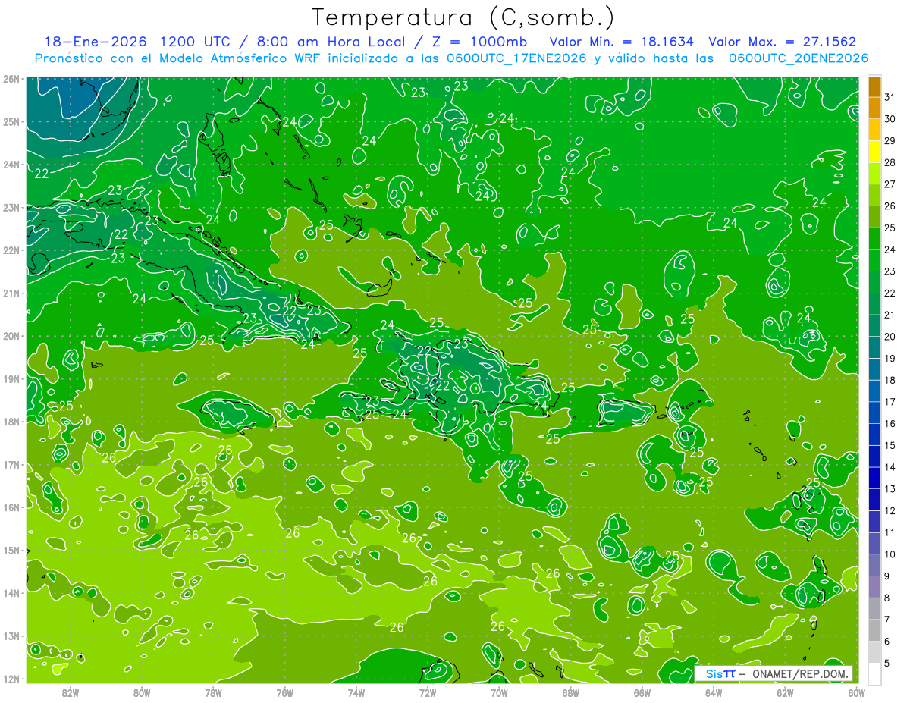Click the "62W" longitude axis label
Image resolution: width=910 pixels, height=703 pixels.
click(x=786, y=692)
